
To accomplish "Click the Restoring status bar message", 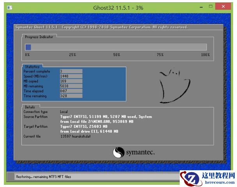I will tap(44, 176).
